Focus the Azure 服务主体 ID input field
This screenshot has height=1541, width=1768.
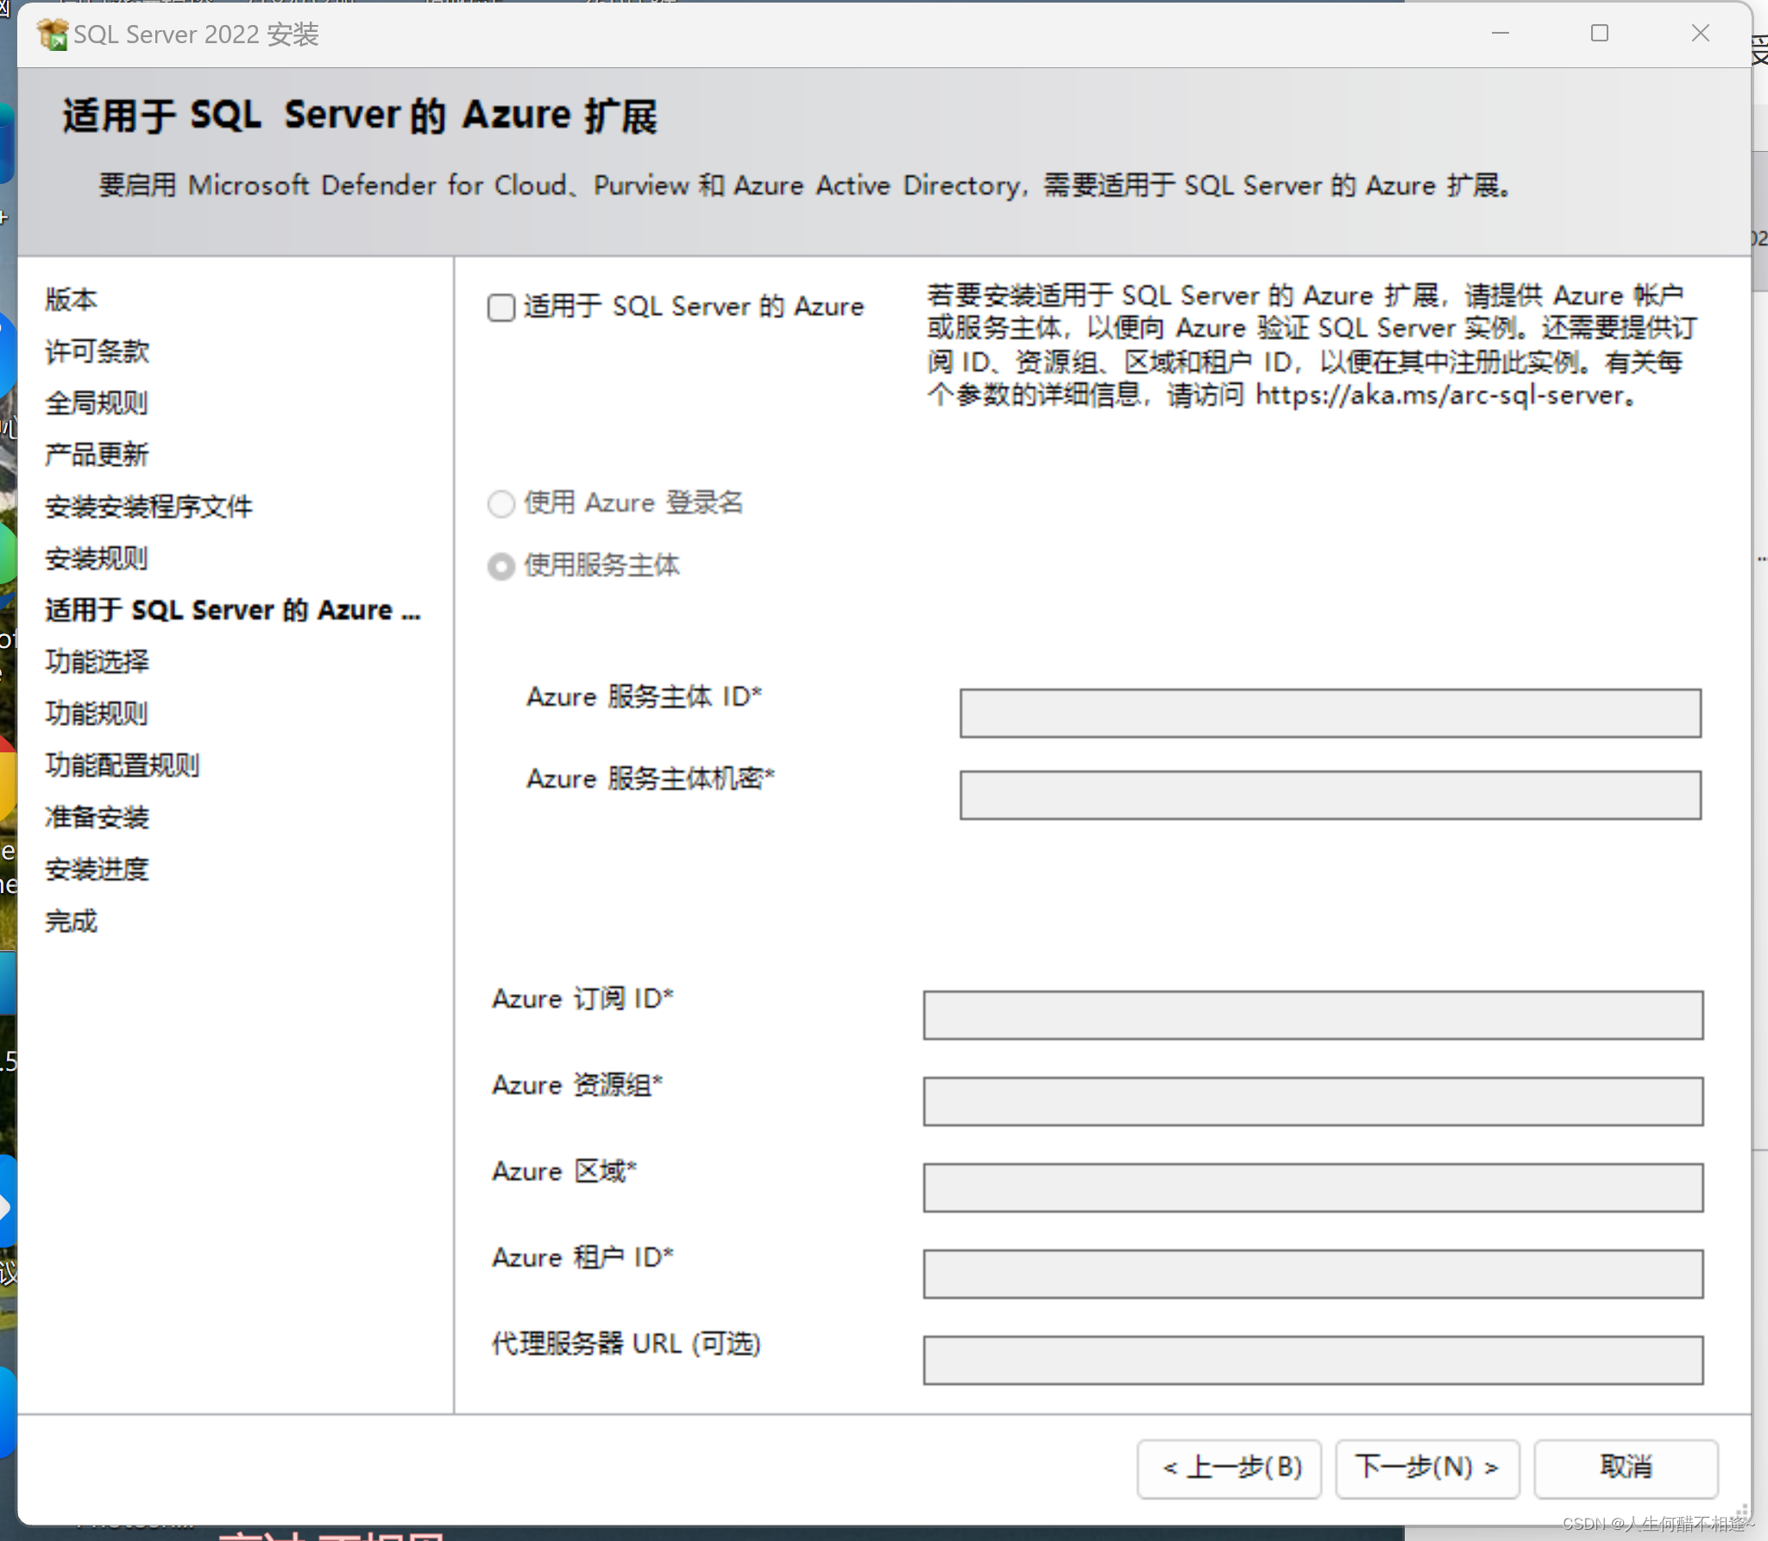(1330, 714)
